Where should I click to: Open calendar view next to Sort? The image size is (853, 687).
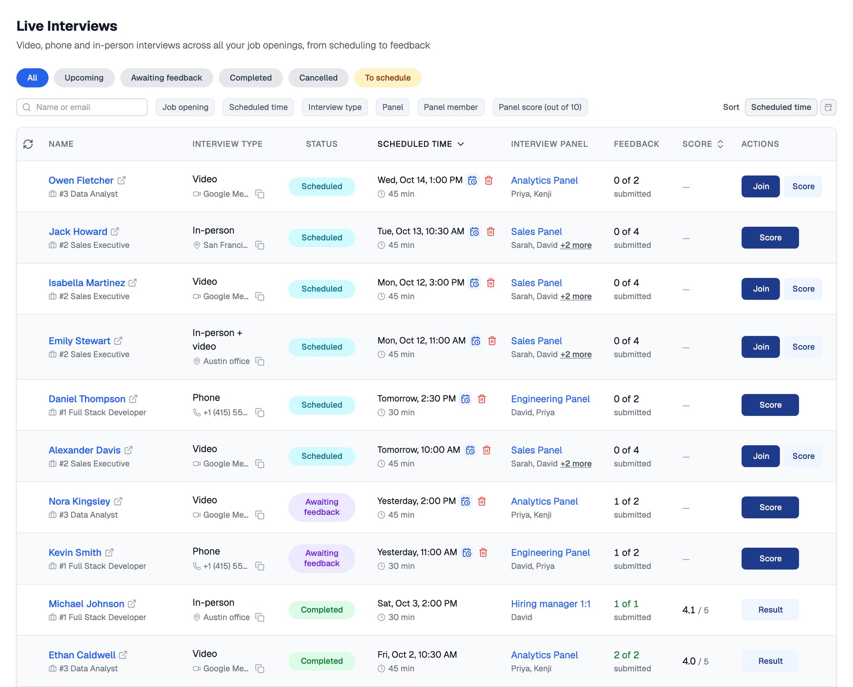click(828, 107)
